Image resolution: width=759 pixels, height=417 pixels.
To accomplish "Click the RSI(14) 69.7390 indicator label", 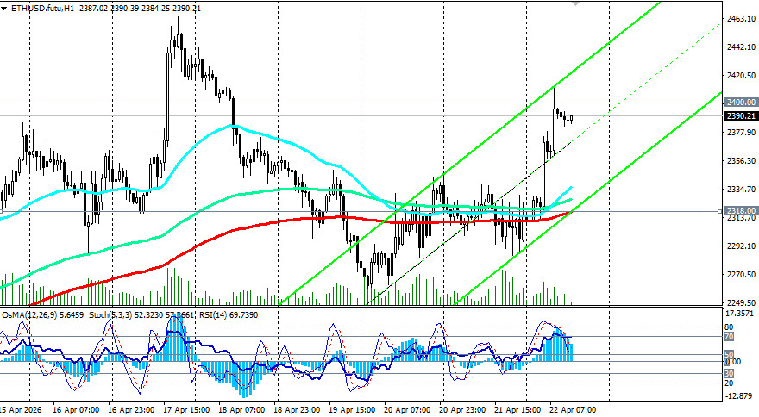I will 228,315.
